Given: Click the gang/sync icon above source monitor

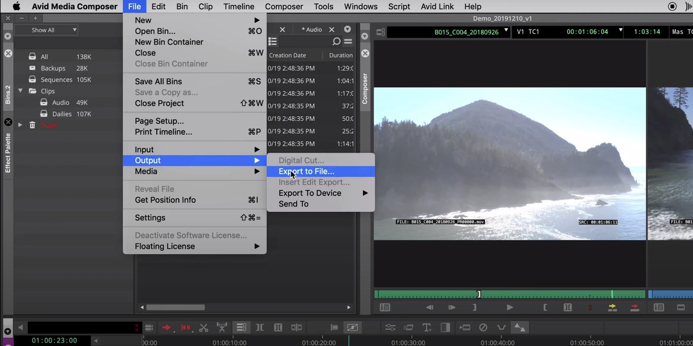Looking at the screenshot, I should (381, 32).
